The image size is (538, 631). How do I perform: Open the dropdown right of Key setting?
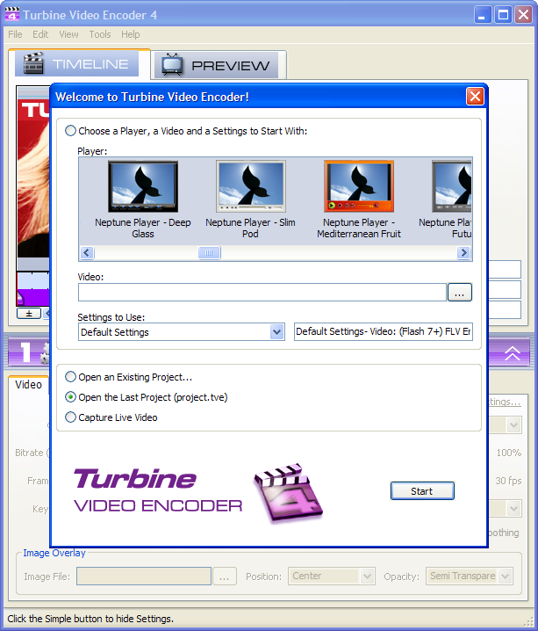coord(514,509)
